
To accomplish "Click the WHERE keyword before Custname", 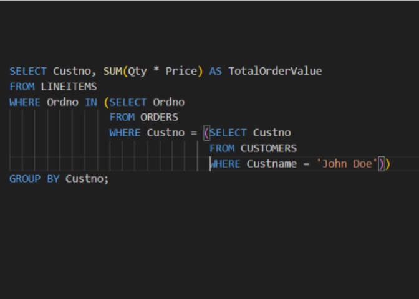I will [x=225, y=164].
